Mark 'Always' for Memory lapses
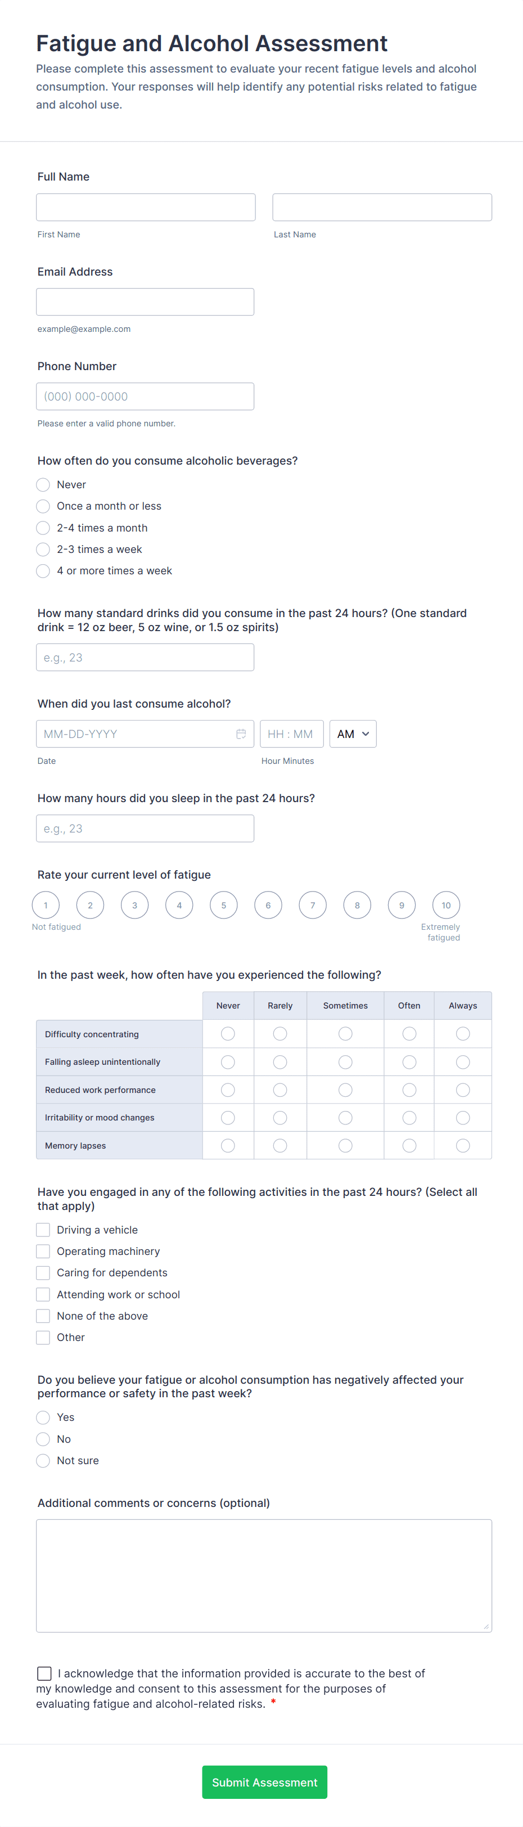Viewport: 523px width, 1827px height. [463, 1145]
